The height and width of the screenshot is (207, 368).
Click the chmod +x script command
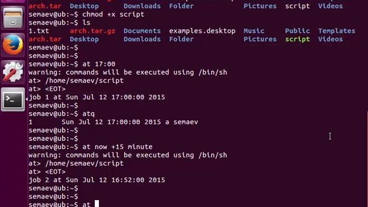[113, 14]
